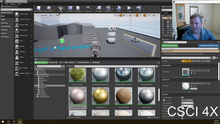Select Sphere Trigger in Place Actors list
Image resolution: width=220 pixels, height=124 pixels.
click(x=23, y=73)
